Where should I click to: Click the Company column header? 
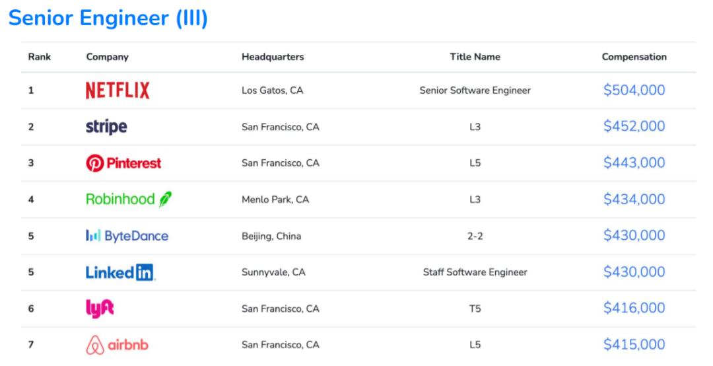click(107, 57)
